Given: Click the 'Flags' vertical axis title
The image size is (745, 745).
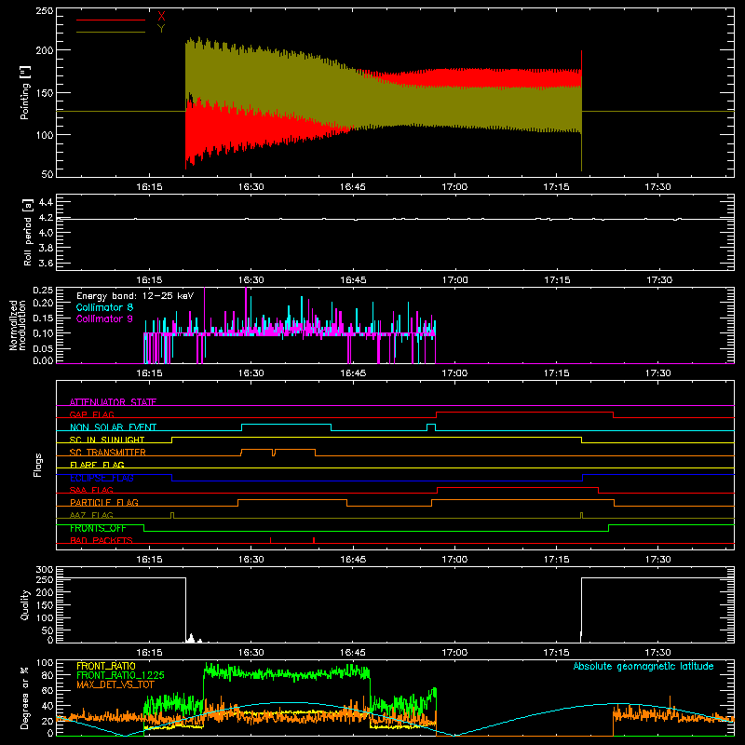Looking at the screenshot, I should click(x=38, y=465).
